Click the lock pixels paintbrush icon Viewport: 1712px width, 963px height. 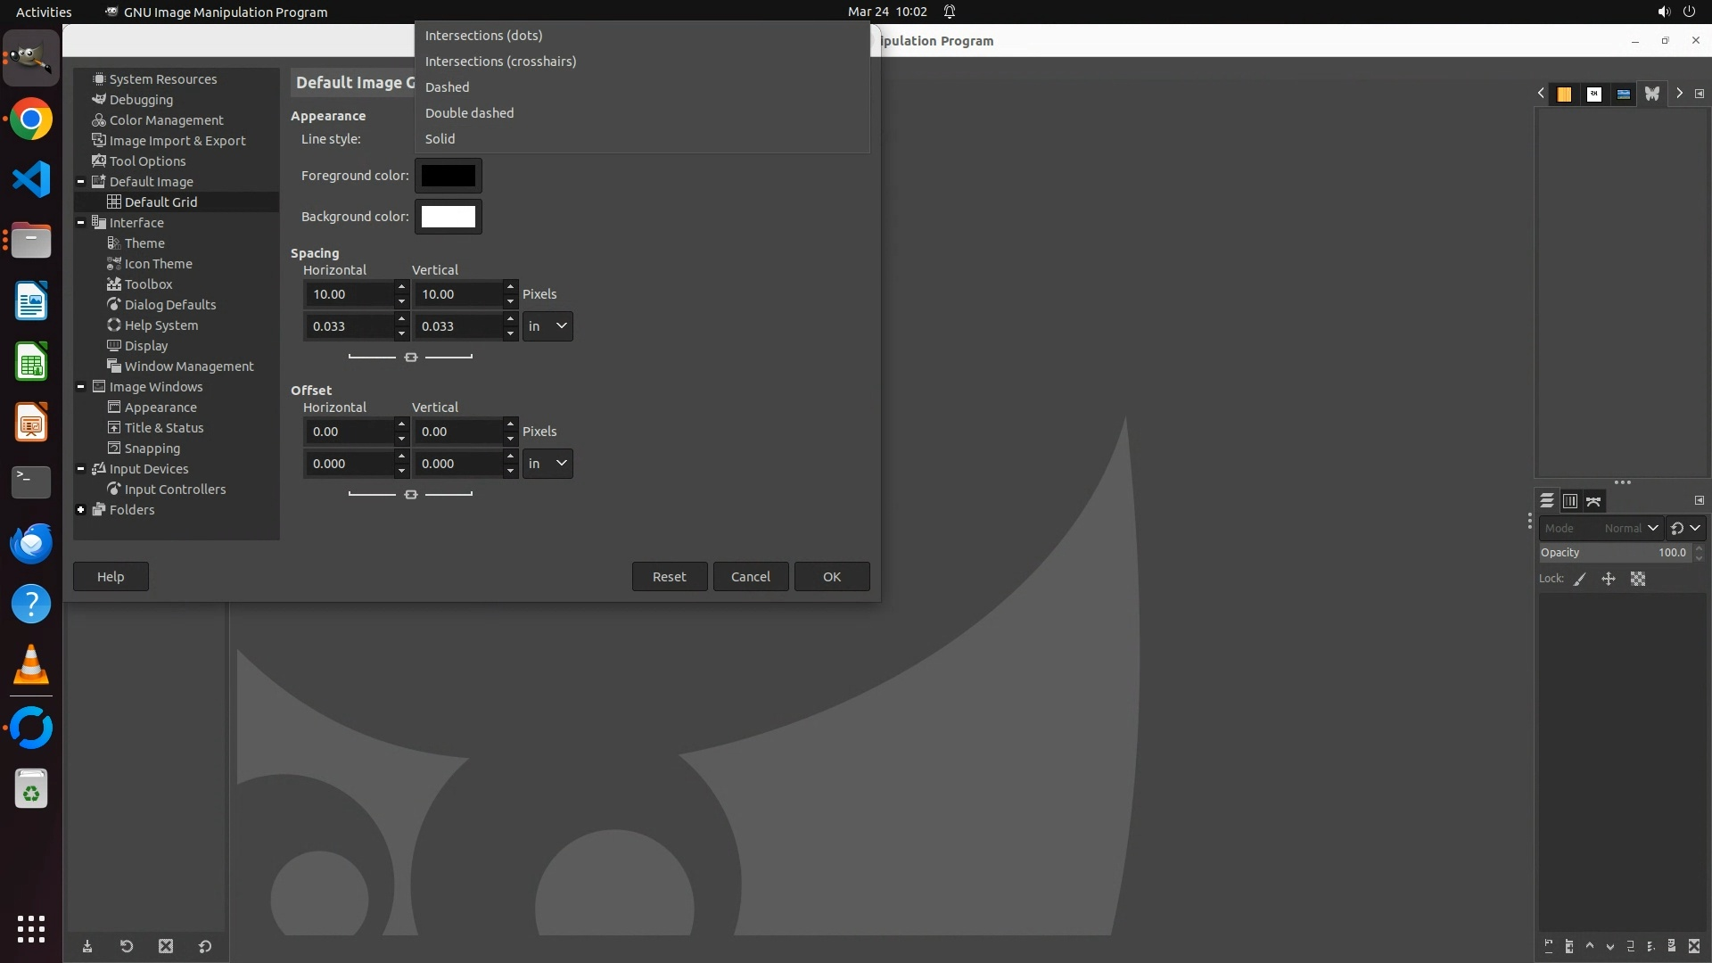[x=1580, y=579]
